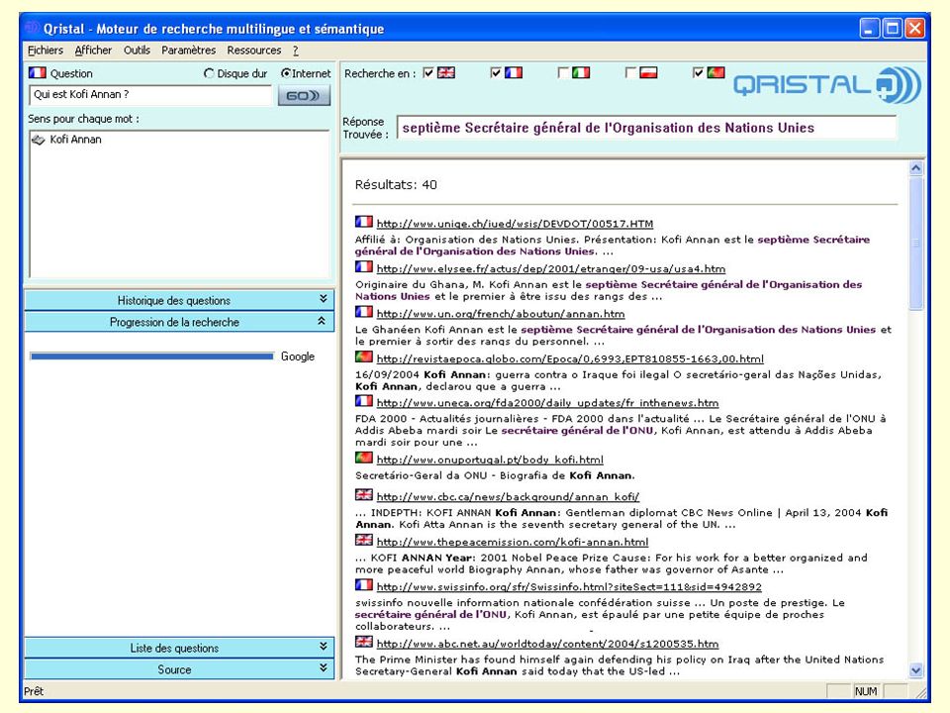The image size is (950, 713).
Task: Enable the Italian search language checkbox
Action: (x=563, y=72)
